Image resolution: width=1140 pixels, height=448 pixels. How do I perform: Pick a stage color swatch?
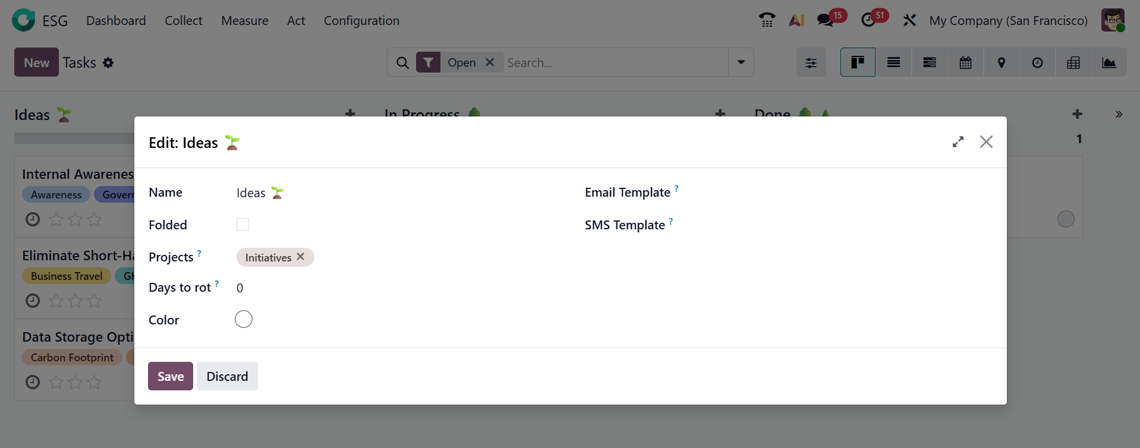coord(244,320)
